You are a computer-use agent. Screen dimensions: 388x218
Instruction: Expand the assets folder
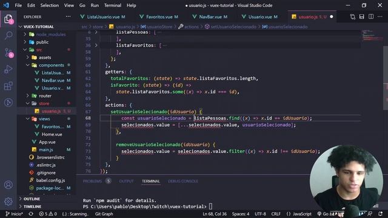[28, 58]
